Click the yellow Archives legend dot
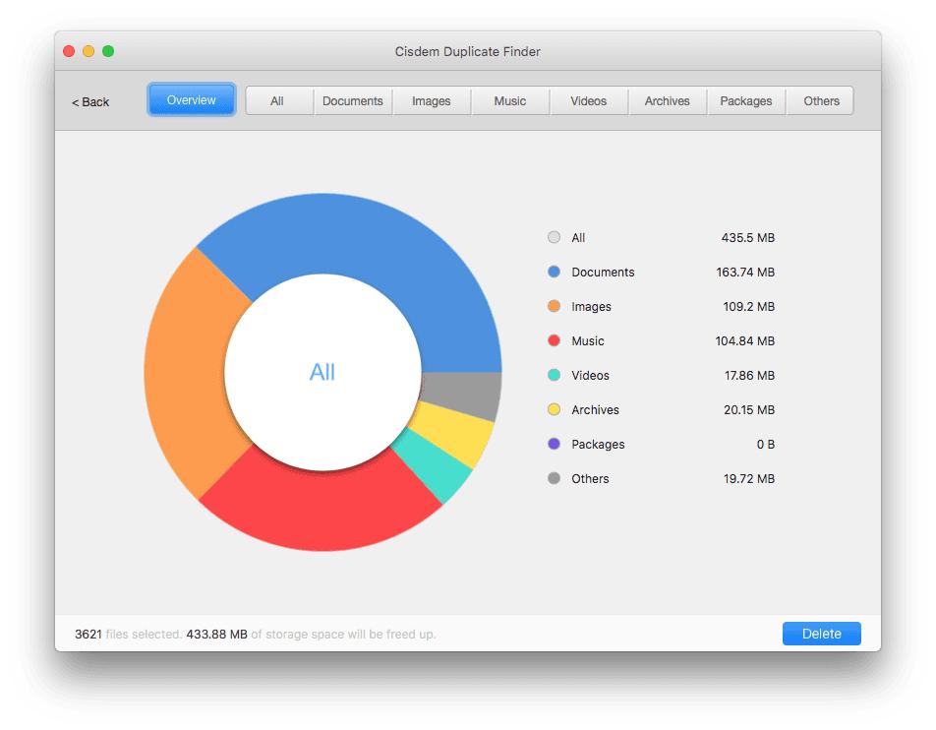Image resolution: width=936 pixels, height=730 pixels. coord(554,409)
